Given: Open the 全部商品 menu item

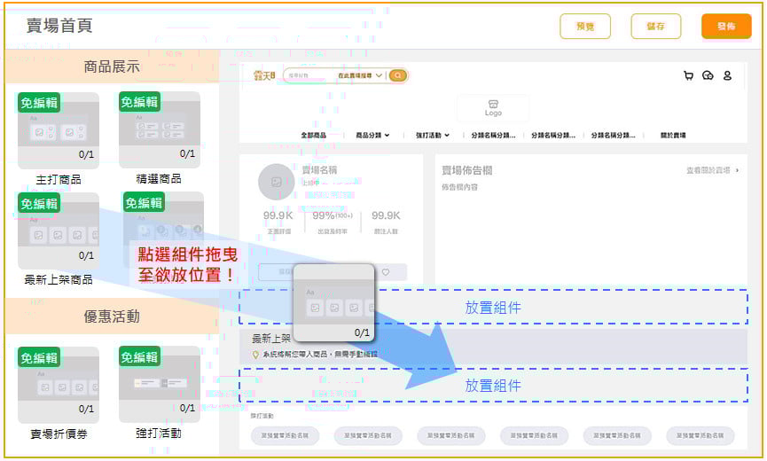Looking at the screenshot, I should 313,136.
